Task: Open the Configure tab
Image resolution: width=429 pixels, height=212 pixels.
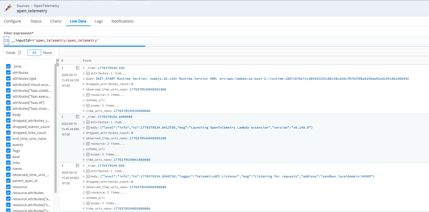Action: (12, 21)
